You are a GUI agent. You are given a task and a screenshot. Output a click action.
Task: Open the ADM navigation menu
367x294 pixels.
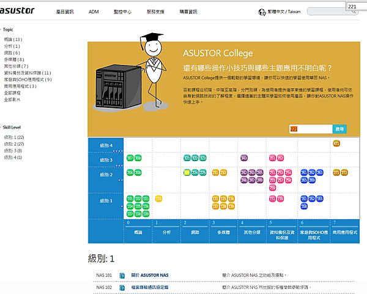94,12
